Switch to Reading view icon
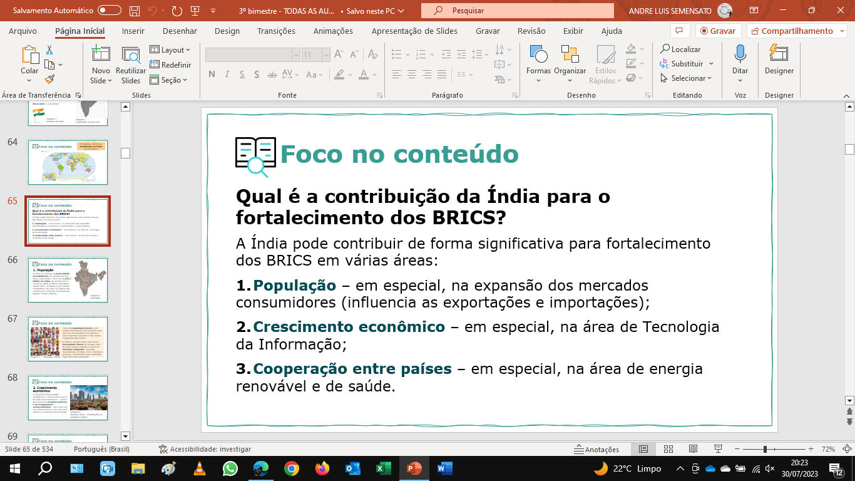 tap(693, 449)
